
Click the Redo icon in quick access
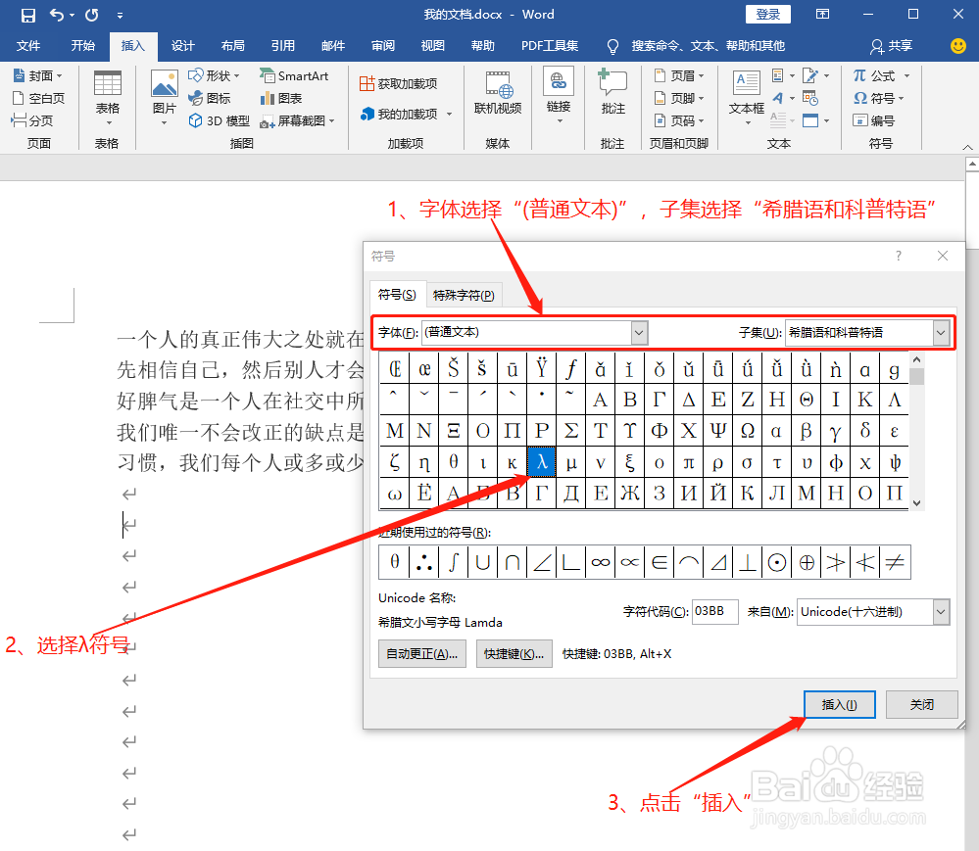click(92, 15)
